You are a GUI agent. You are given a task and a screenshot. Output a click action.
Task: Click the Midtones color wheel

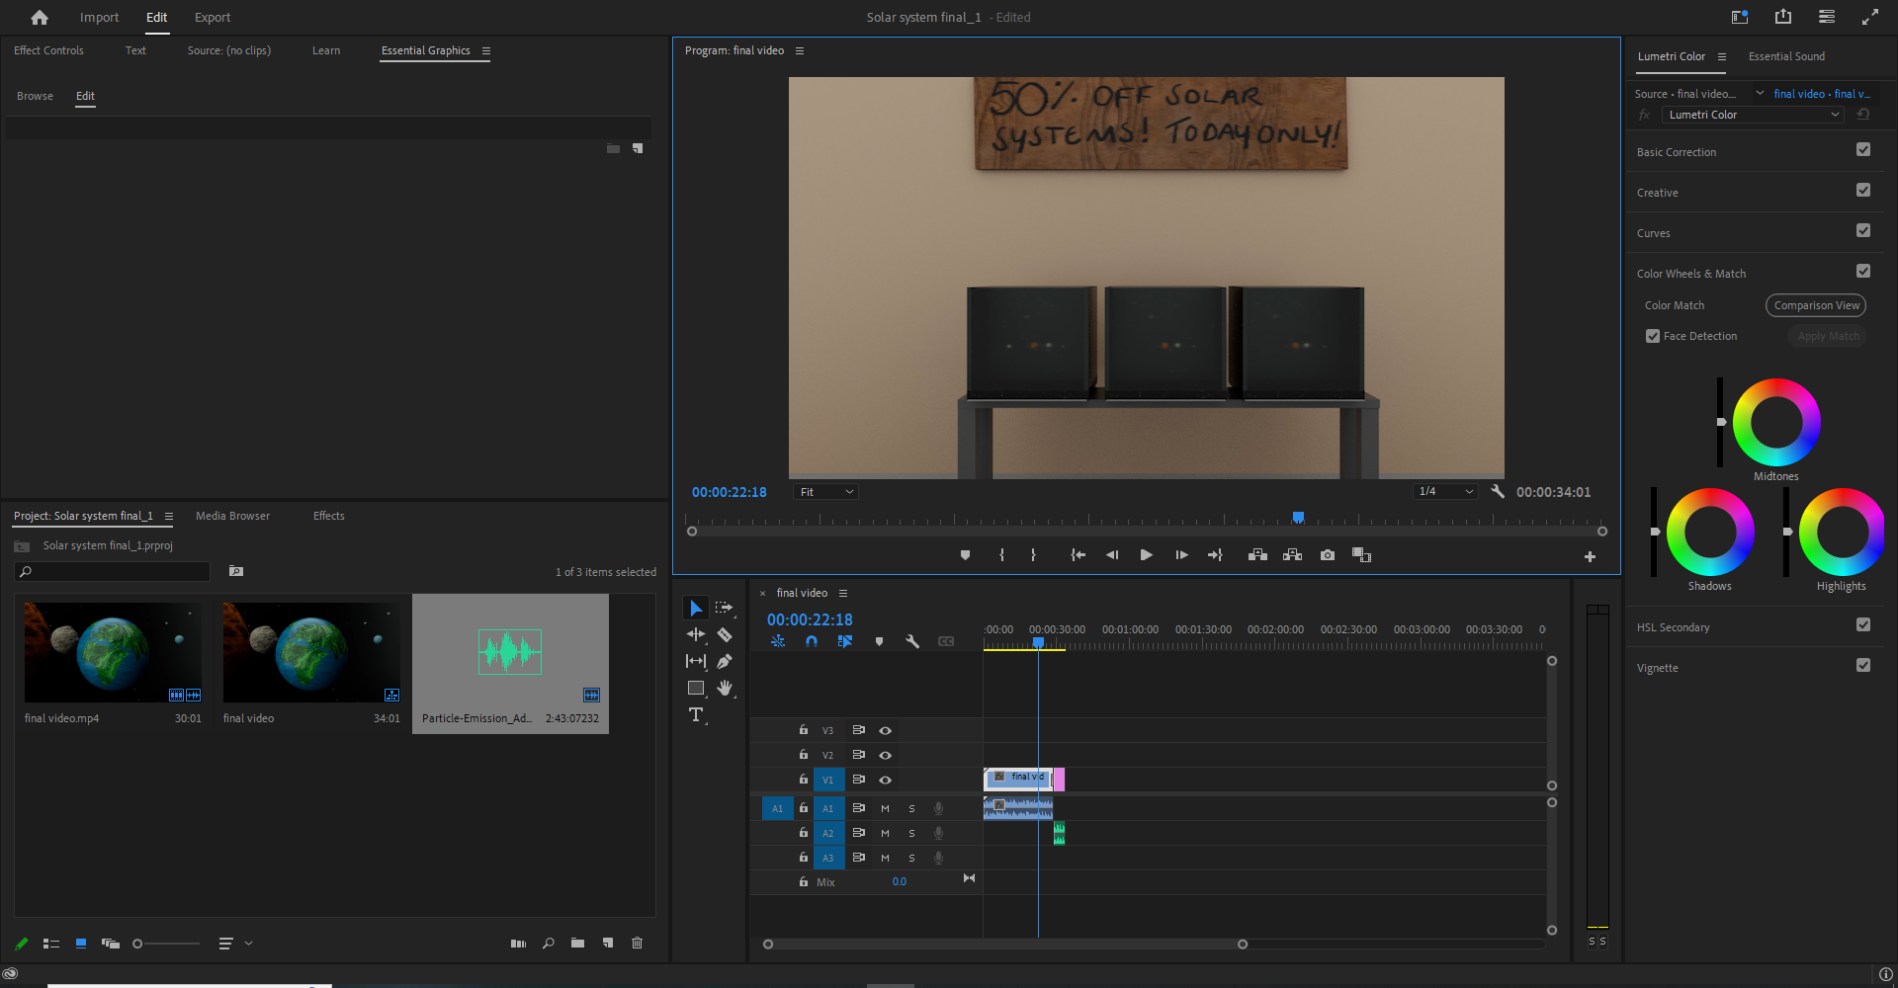tap(1776, 423)
